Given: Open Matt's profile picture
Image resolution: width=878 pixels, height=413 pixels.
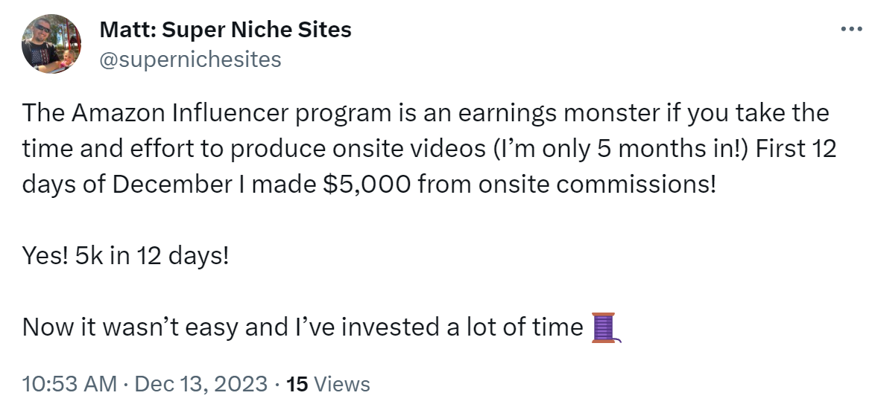Looking at the screenshot, I should [51, 43].
